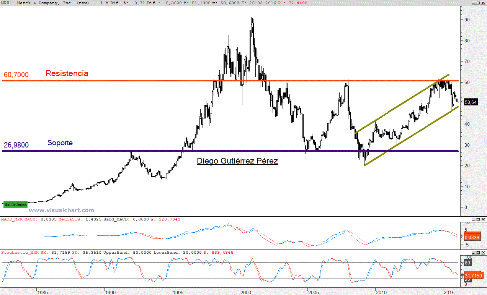Viewport: 487px width, 295px height.
Task: Click the 'Soporte' text annotation
Action: [x=60, y=143]
